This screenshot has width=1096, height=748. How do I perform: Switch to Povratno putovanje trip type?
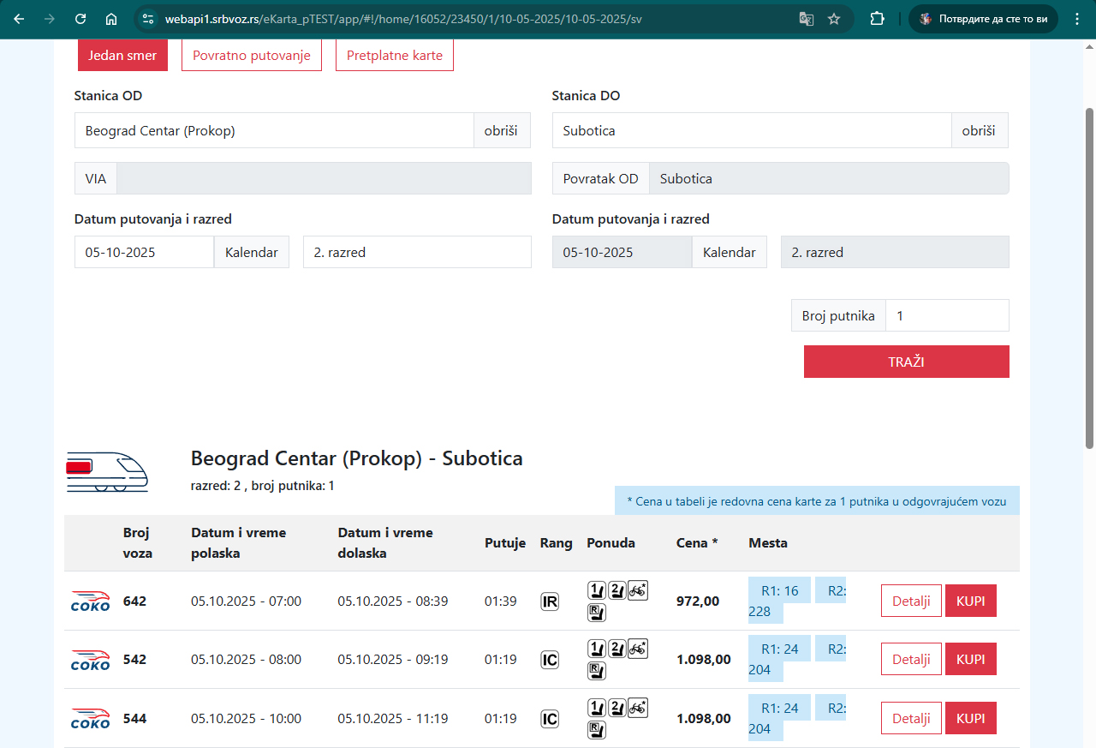click(x=252, y=56)
